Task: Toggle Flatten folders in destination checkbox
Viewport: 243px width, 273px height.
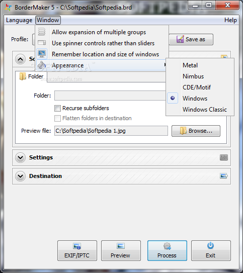Action: [57, 118]
